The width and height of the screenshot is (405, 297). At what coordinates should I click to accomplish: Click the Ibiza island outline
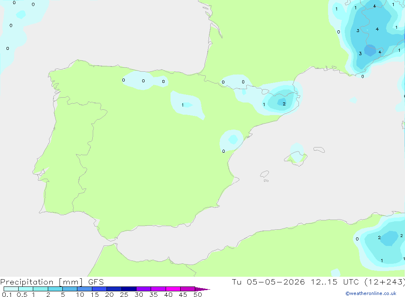click(x=264, y=174)
